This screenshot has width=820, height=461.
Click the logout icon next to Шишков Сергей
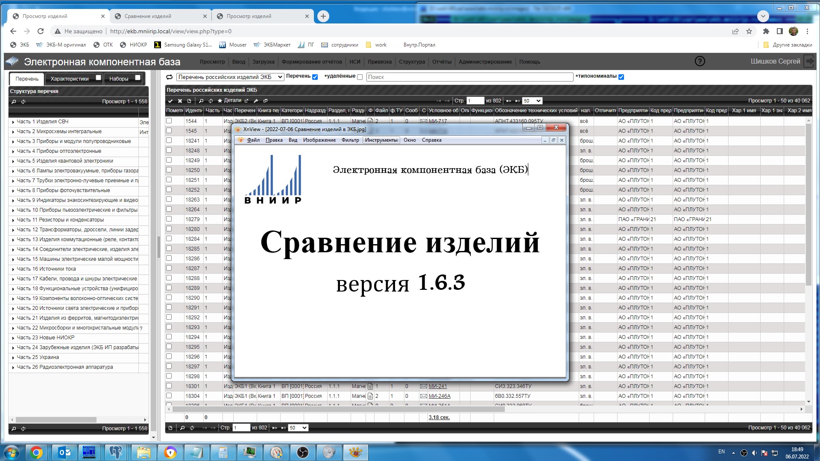(809, 61)
